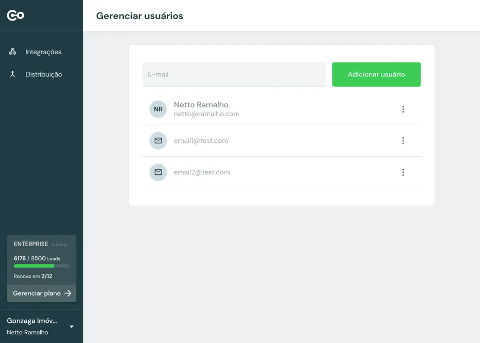Click the arrow icon on Gerenciar plano
Screen dimensions: 480x343
click(68, 293)
